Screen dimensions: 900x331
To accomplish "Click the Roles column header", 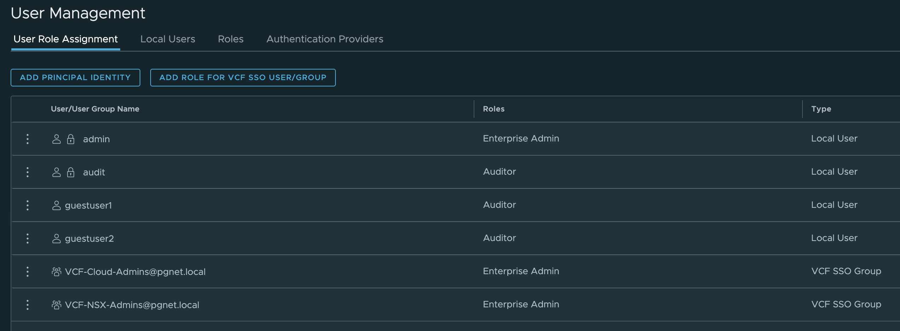I will [x=493, y=109].
